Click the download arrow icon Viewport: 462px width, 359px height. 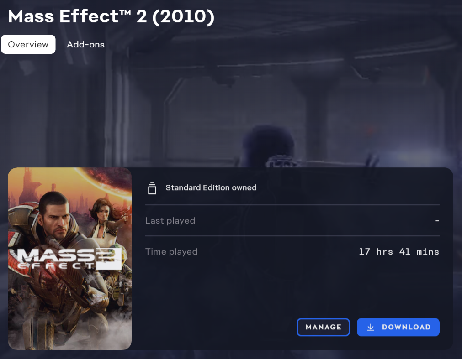pos(370,327)
